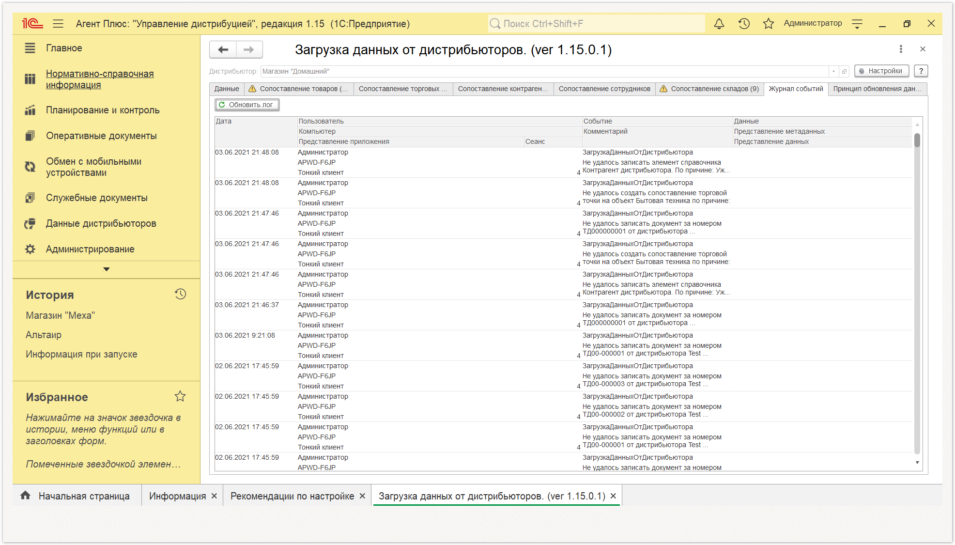Open the Дистрибьютор field open-item icon
Screen dimensions: 955x545
point(845,71)
